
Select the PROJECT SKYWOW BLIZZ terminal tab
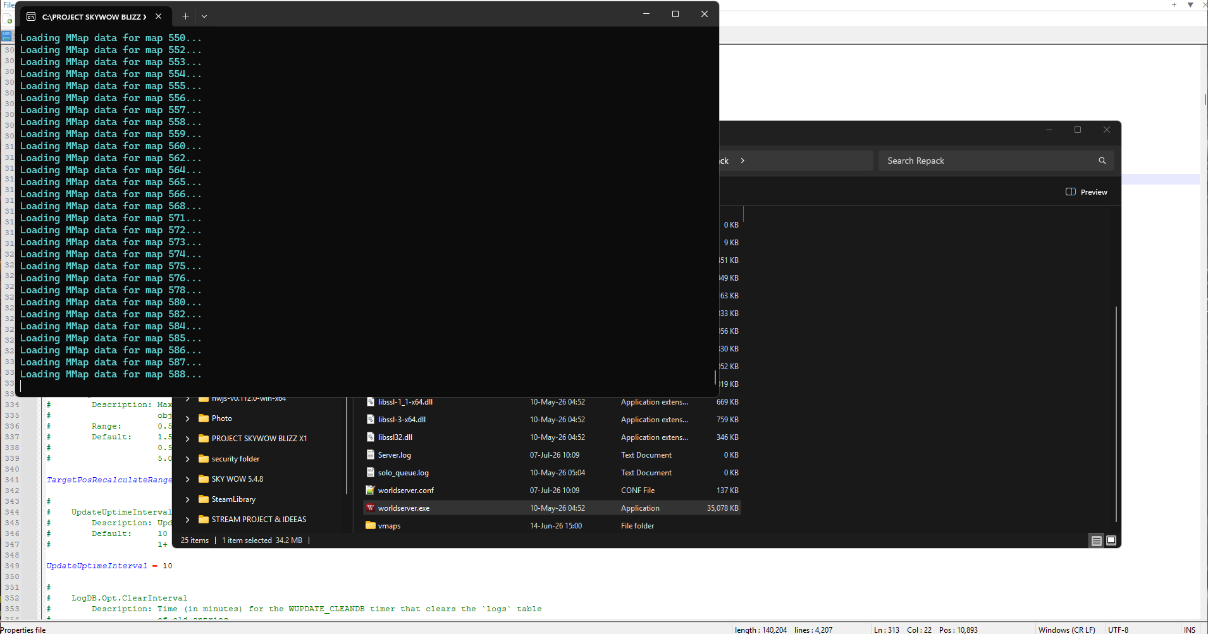pyautogui.click(x=95, y=16)
